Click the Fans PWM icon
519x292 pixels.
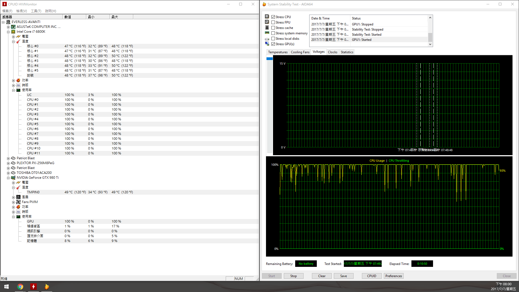(x=18, y=202)
